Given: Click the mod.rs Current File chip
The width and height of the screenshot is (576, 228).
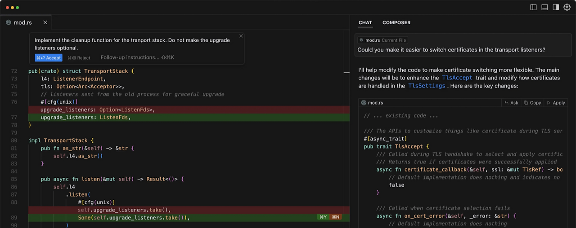Looking at the screenshot, I should 382,40.
